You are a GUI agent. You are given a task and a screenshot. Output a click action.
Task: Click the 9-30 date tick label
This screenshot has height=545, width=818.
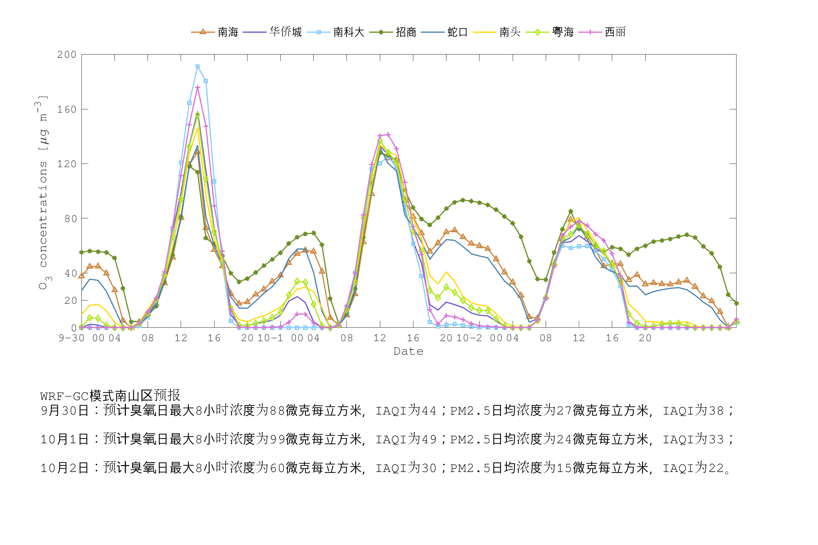[71, 338]
